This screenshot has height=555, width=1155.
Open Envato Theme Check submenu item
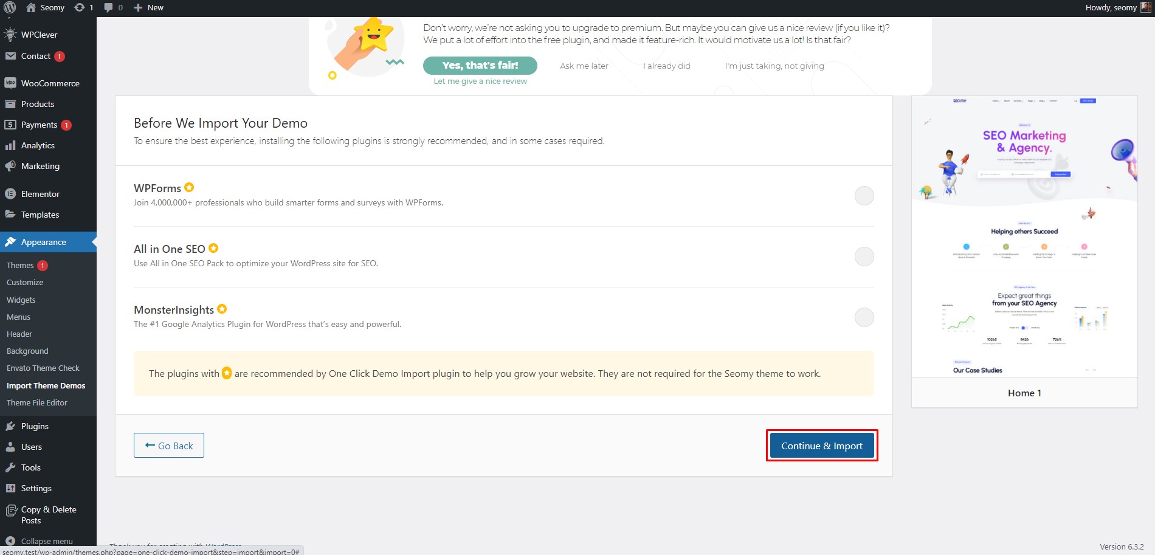[43, 368]
